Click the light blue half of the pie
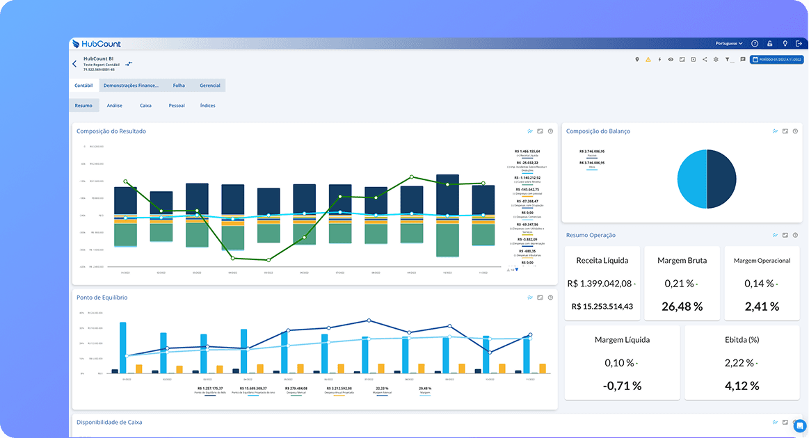809x438 pixels. (x=692, y=179)
